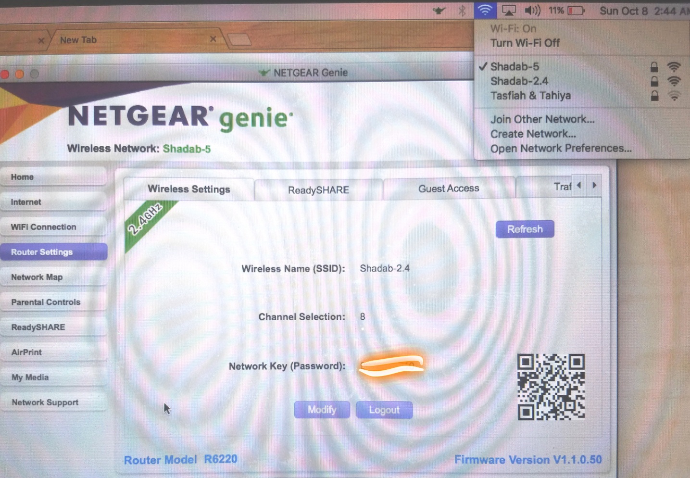Open Network Preferences...
The width and height of the screenshot is (690, 478).
coord(561,149)
